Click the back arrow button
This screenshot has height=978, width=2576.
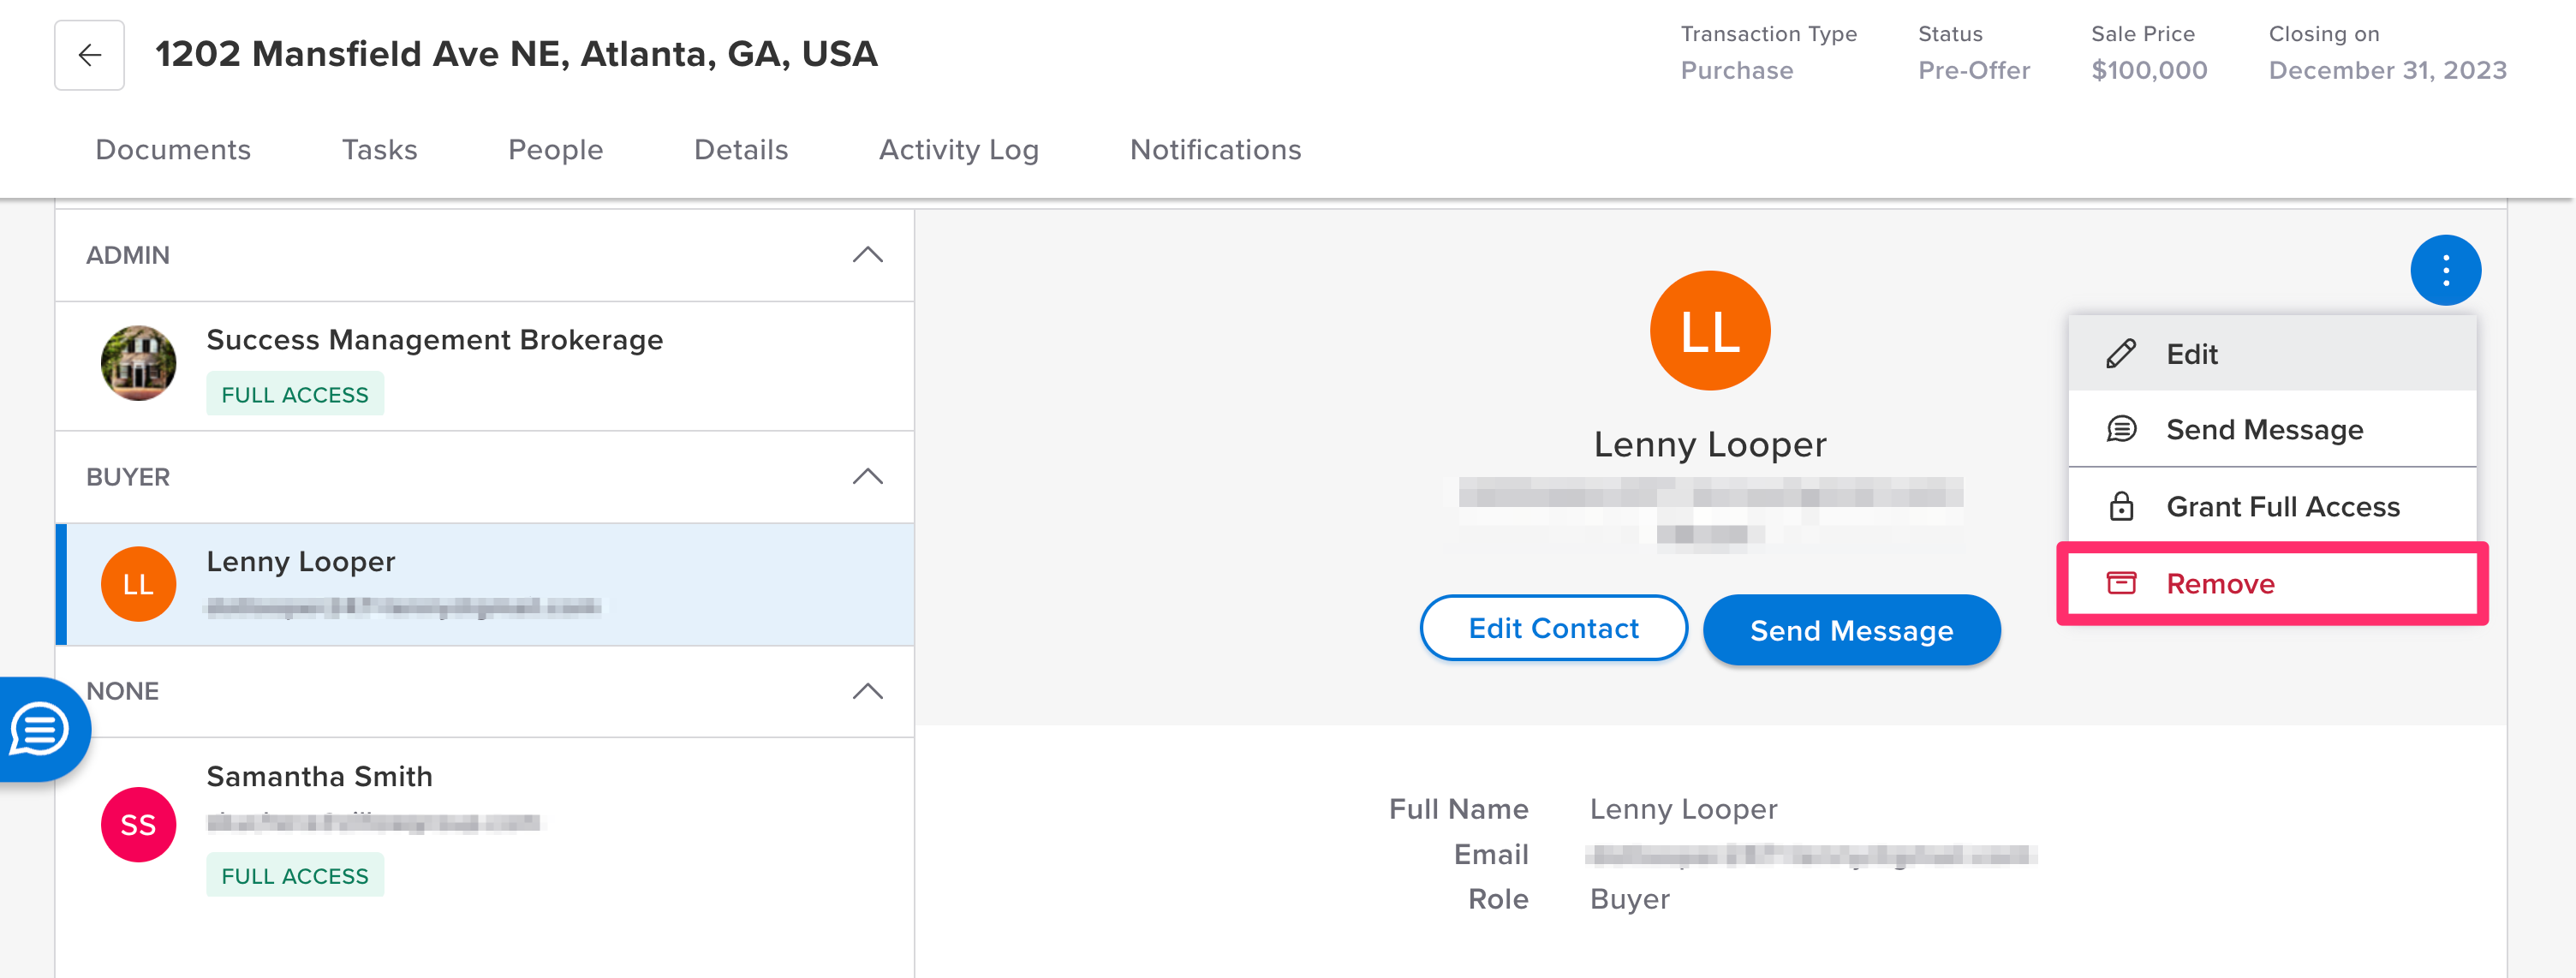[89, 55]
